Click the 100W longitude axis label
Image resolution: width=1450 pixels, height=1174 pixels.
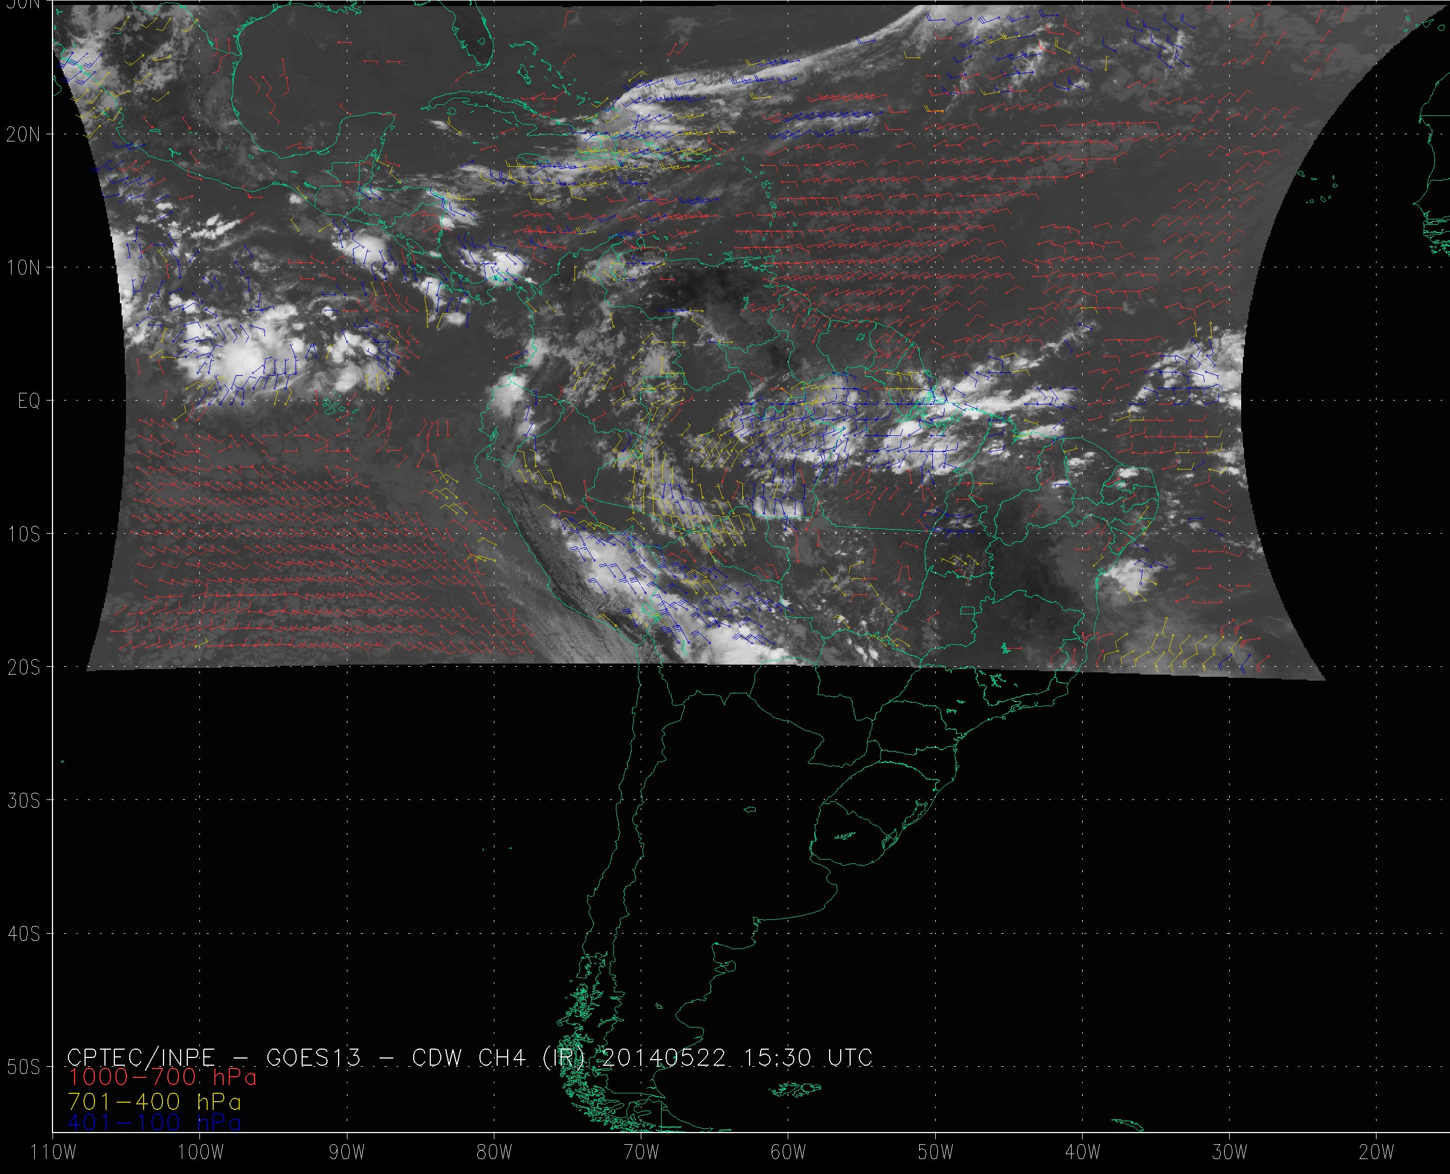[200, 1152]
